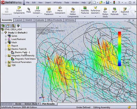Open the Insert menu

pyautogui.click(x=48, y=2)
